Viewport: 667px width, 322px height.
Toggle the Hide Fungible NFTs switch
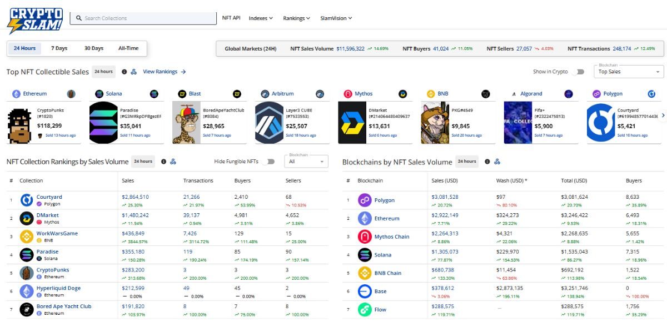[x=268, y=162]
